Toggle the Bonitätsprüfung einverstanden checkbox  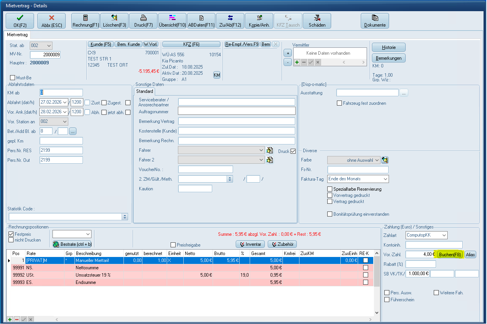(330, 214)
